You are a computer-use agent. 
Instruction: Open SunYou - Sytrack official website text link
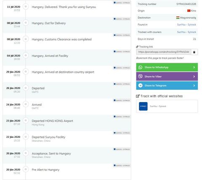(x=158, y=106)
